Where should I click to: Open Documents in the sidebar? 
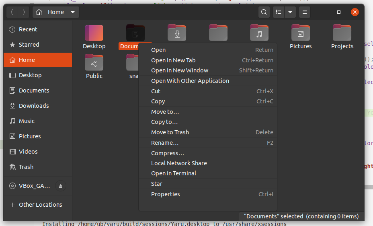coord(38,90)
